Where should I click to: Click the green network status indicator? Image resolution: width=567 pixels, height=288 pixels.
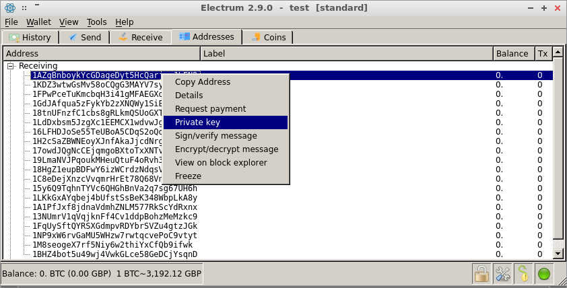click(x=544, y=274)
